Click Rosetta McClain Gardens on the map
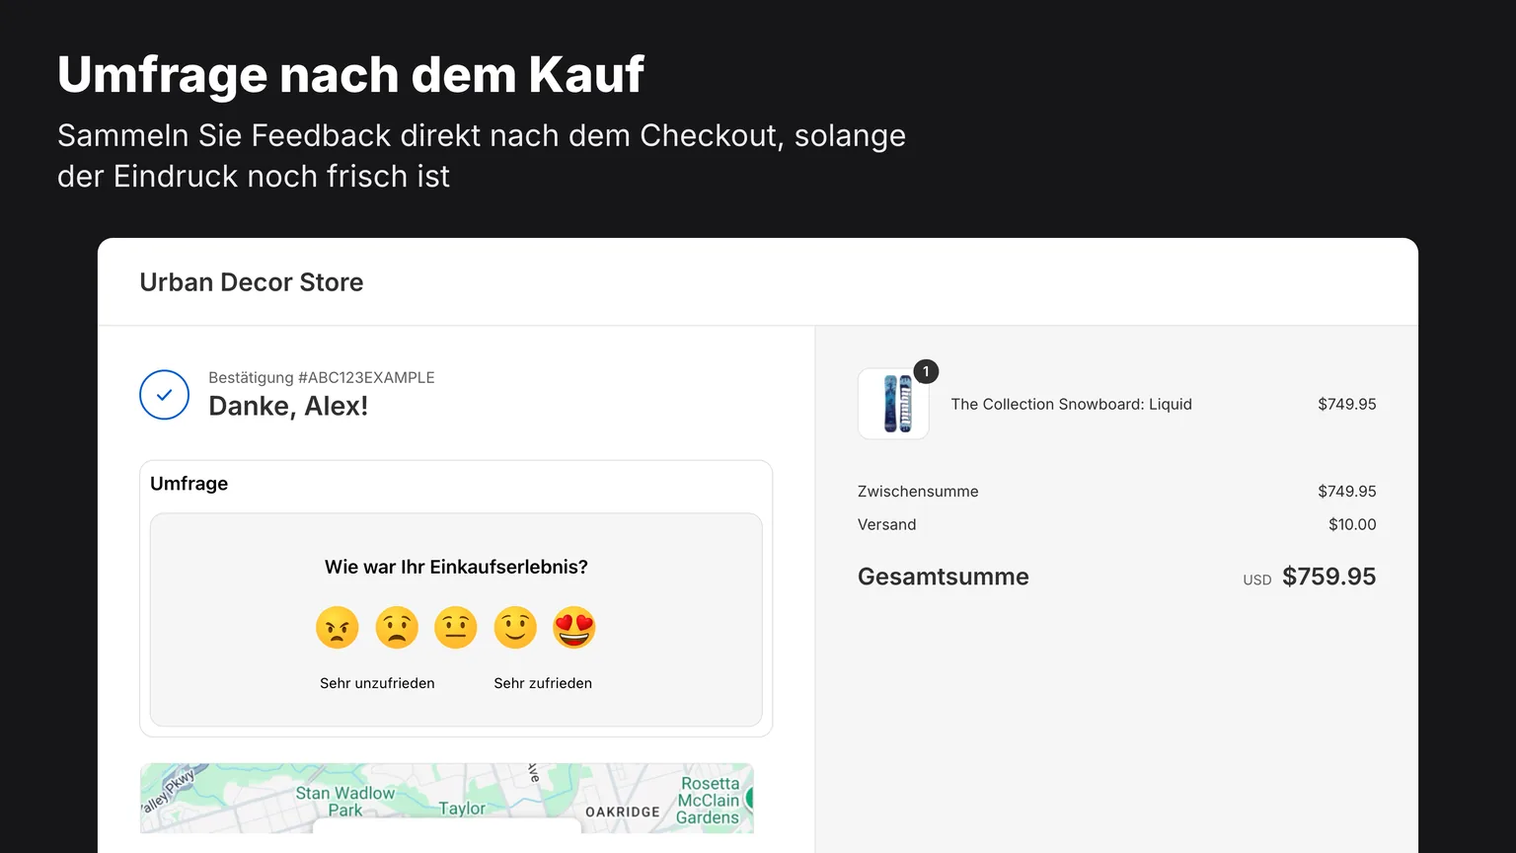1516x853 pixels. point(709,801)
